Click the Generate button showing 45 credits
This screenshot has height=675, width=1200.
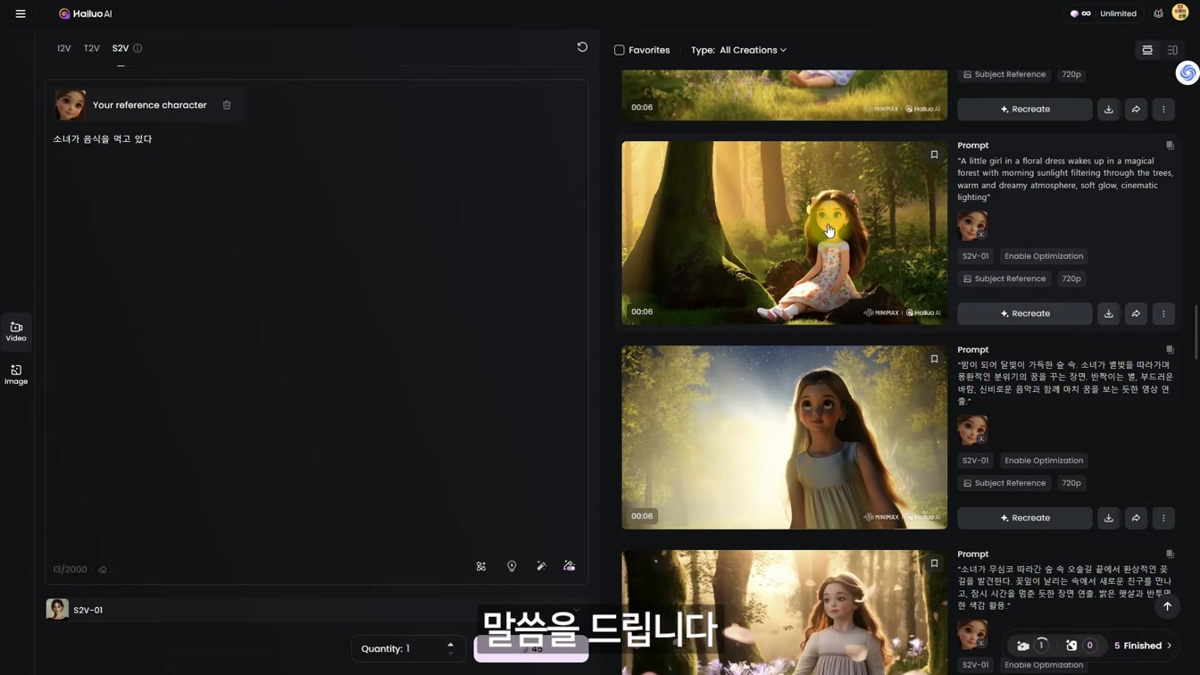click(531, 648)
